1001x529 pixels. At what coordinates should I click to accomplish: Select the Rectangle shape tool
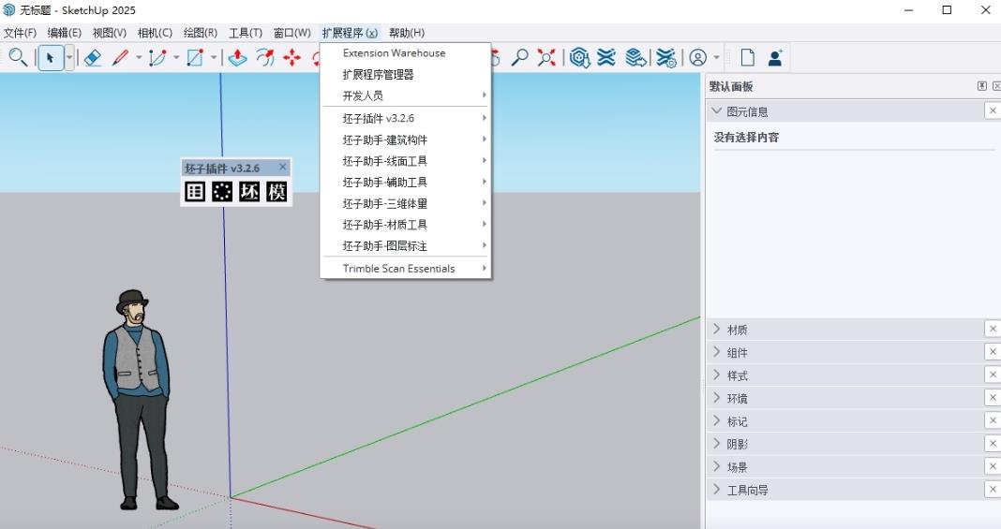point(195,57)
